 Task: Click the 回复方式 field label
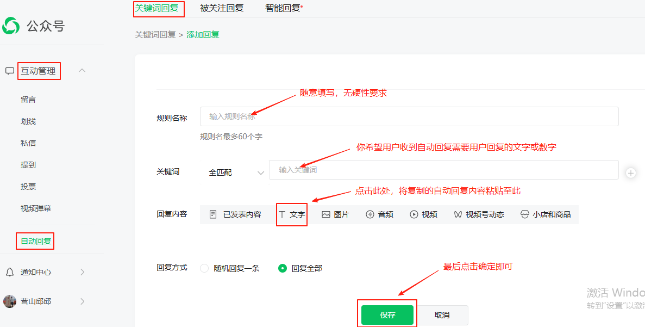click(x=172, y=268)
